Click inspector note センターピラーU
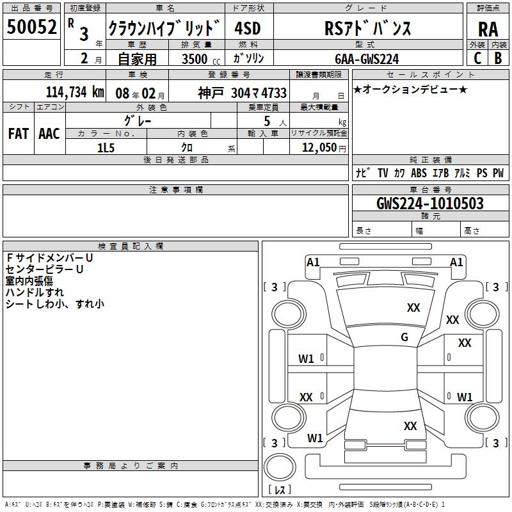The image size is (512, 512). [44, 269]
